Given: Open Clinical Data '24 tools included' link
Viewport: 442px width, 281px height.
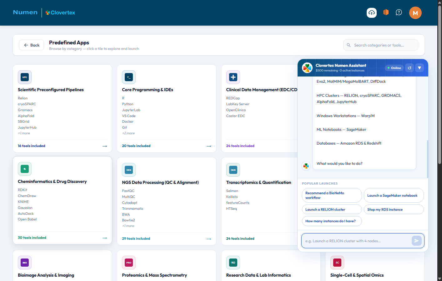Looking at the screenshot, I should pyautogui.click(x=240, y=146).
